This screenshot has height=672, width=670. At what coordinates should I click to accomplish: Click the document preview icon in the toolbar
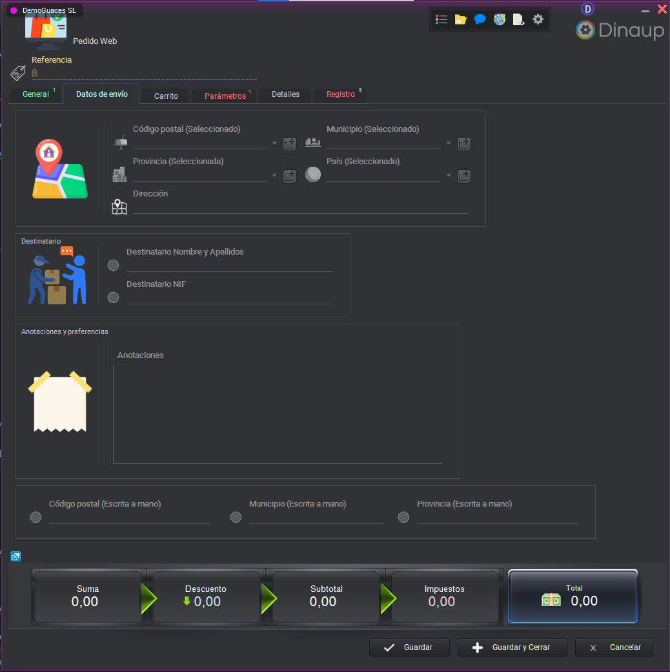coord(518,19)
